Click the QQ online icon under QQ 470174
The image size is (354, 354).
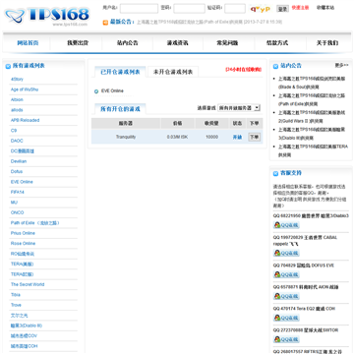[x=286, y=318]
